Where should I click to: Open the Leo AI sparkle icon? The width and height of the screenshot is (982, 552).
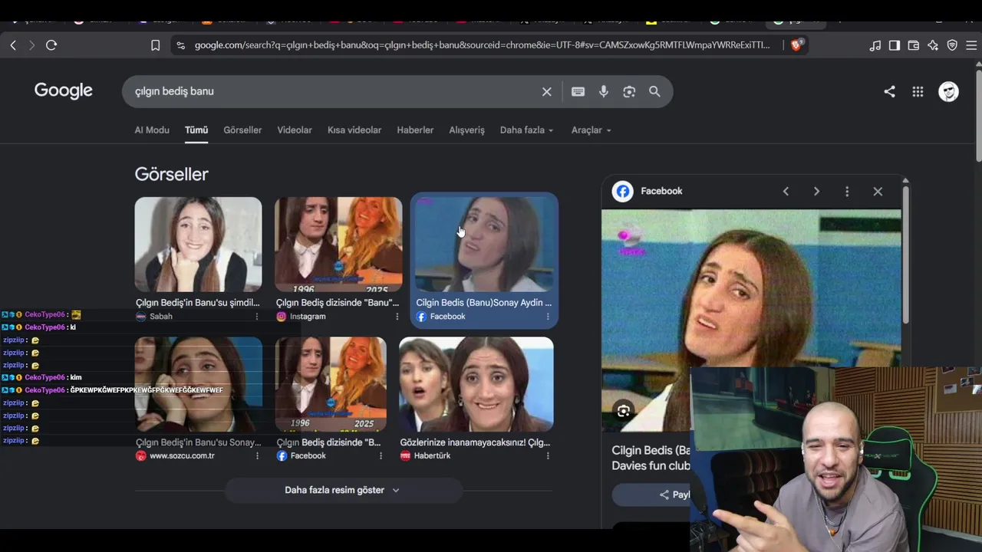(933, 45)
